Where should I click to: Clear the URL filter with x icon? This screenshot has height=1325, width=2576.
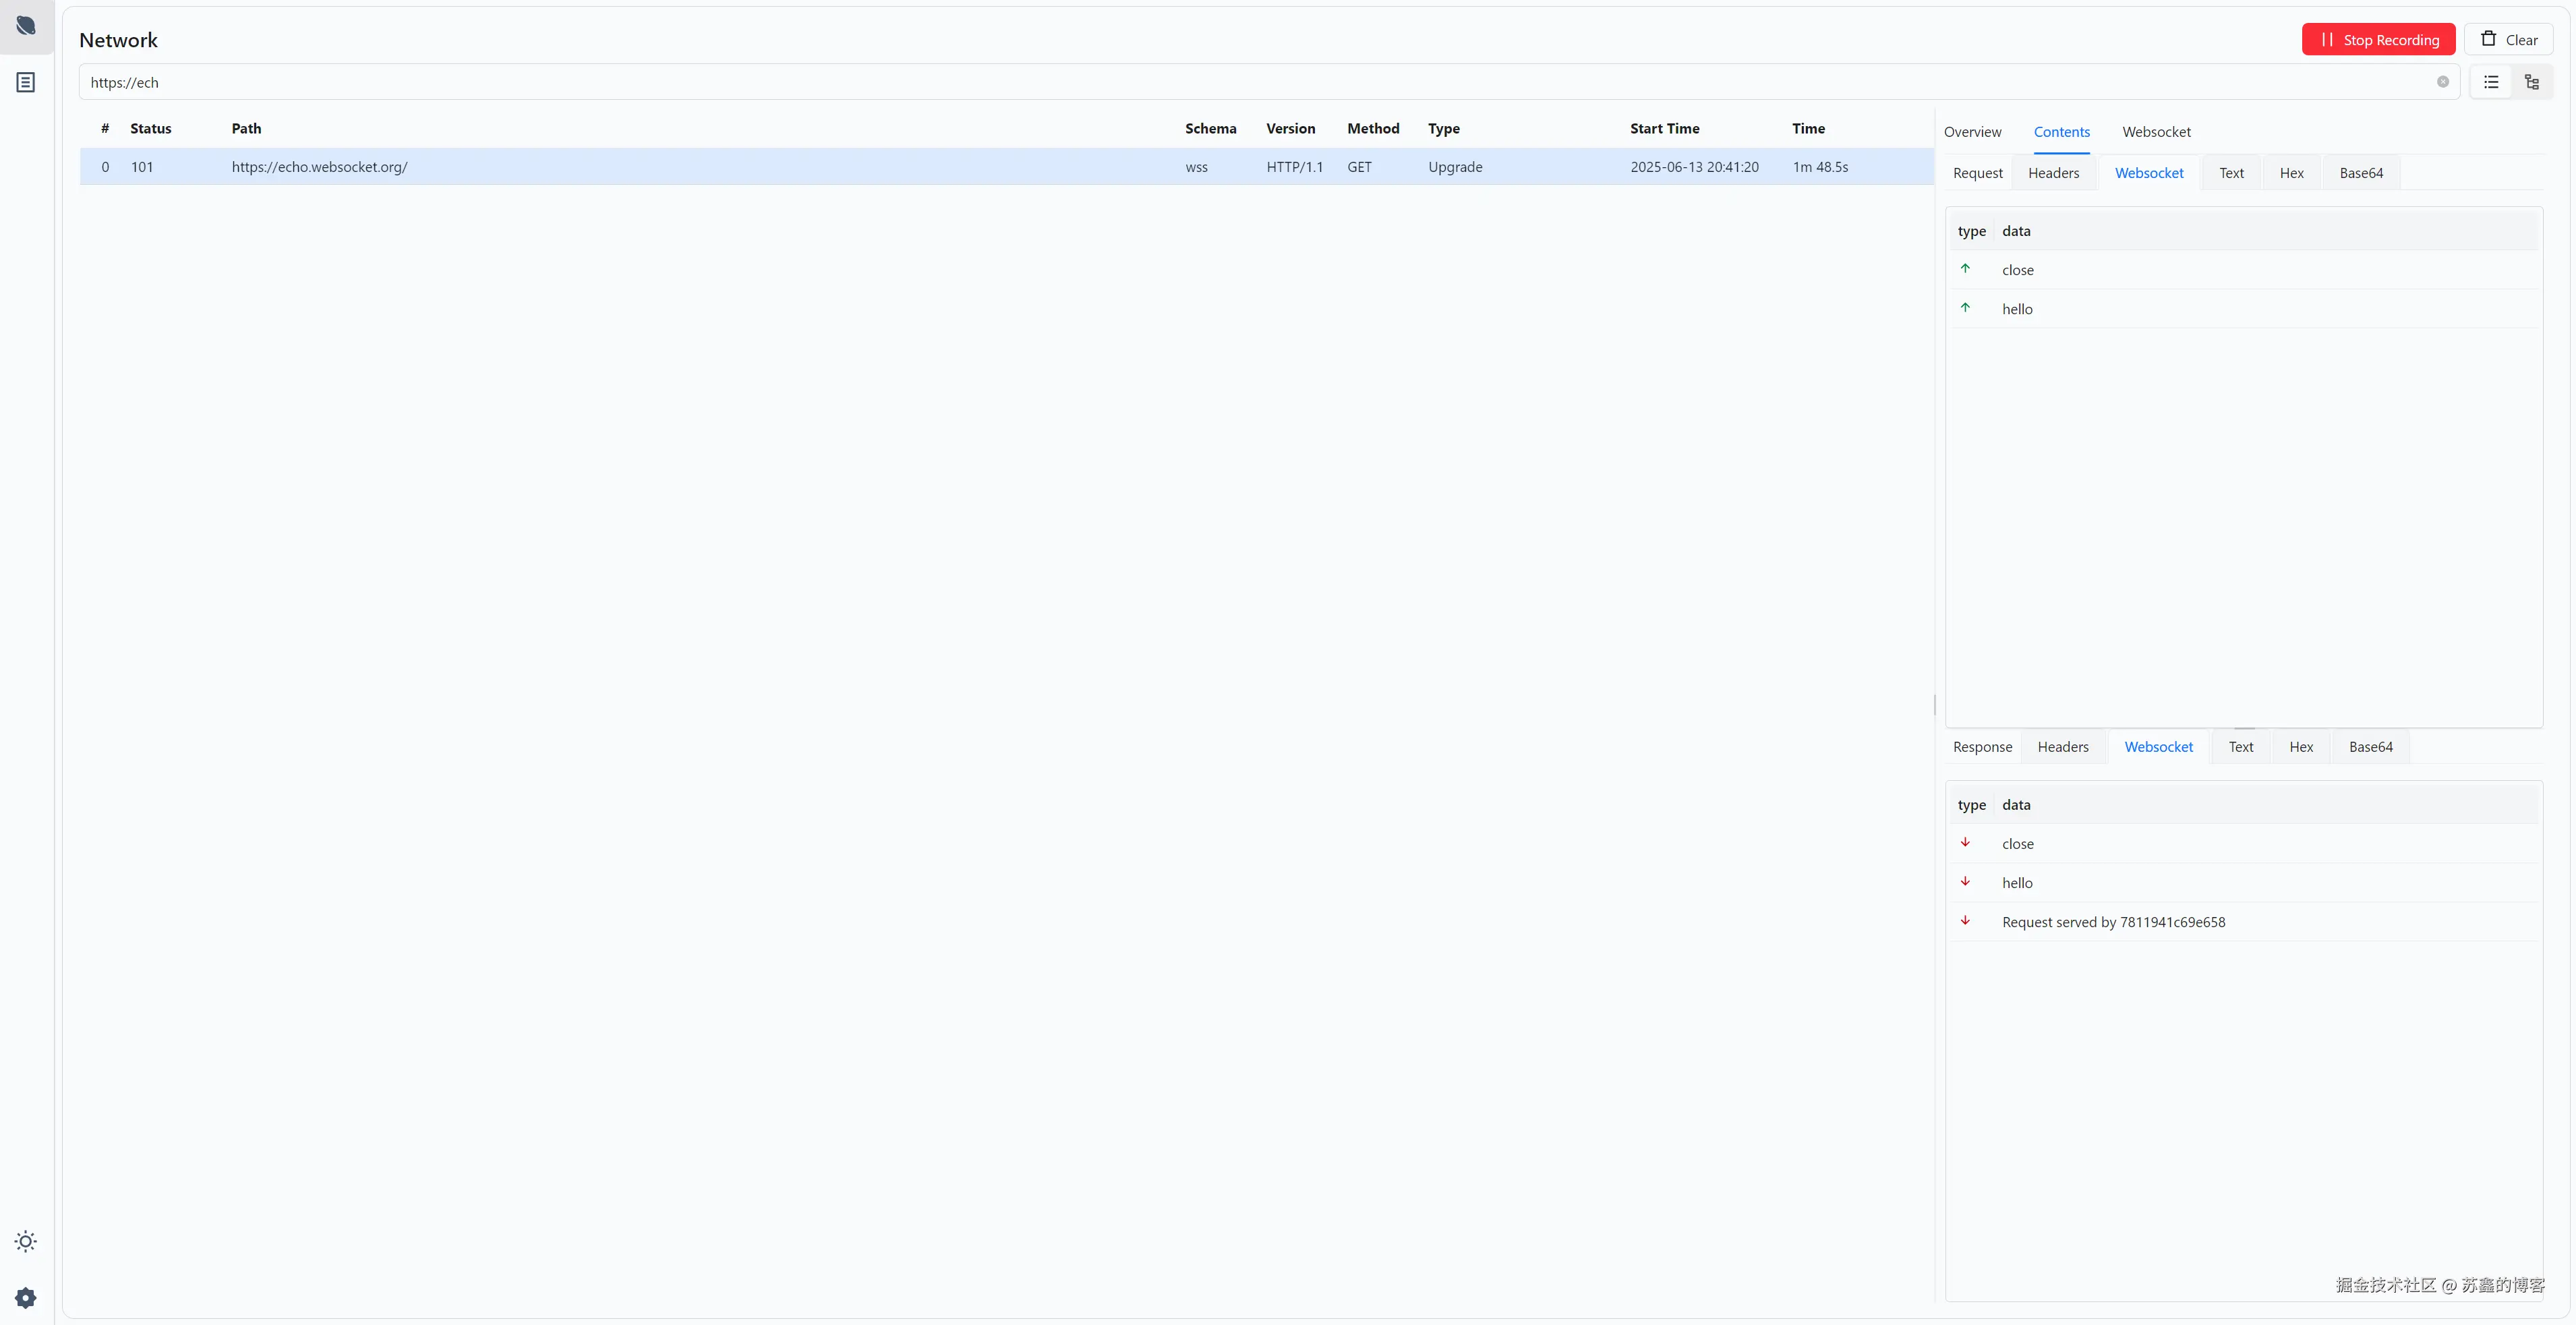[x=2442, y=82]
